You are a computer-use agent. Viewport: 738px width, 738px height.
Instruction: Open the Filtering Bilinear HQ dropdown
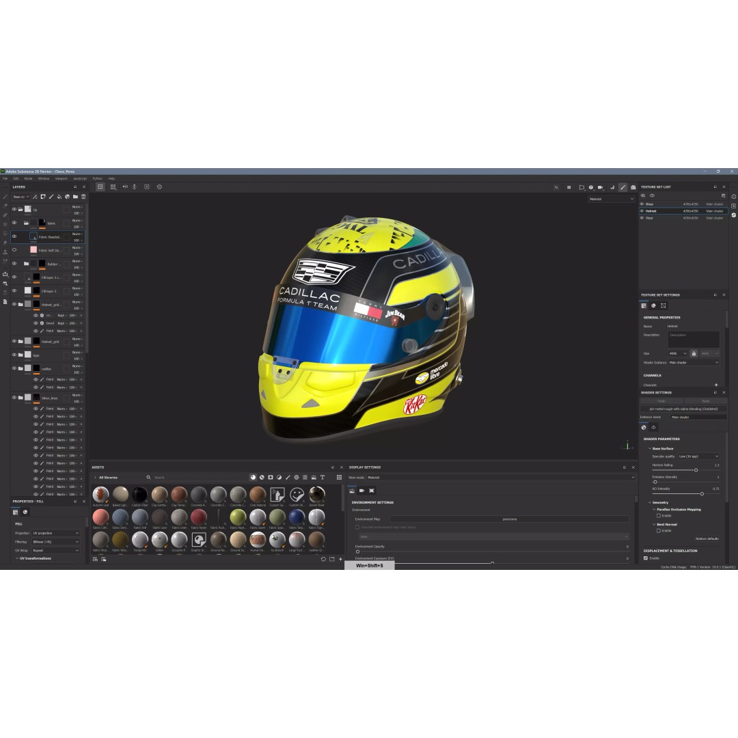[x=55, y=542]
